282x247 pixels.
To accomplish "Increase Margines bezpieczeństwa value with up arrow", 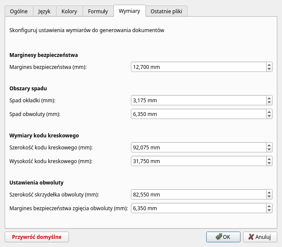I will (x=269, y=65).
